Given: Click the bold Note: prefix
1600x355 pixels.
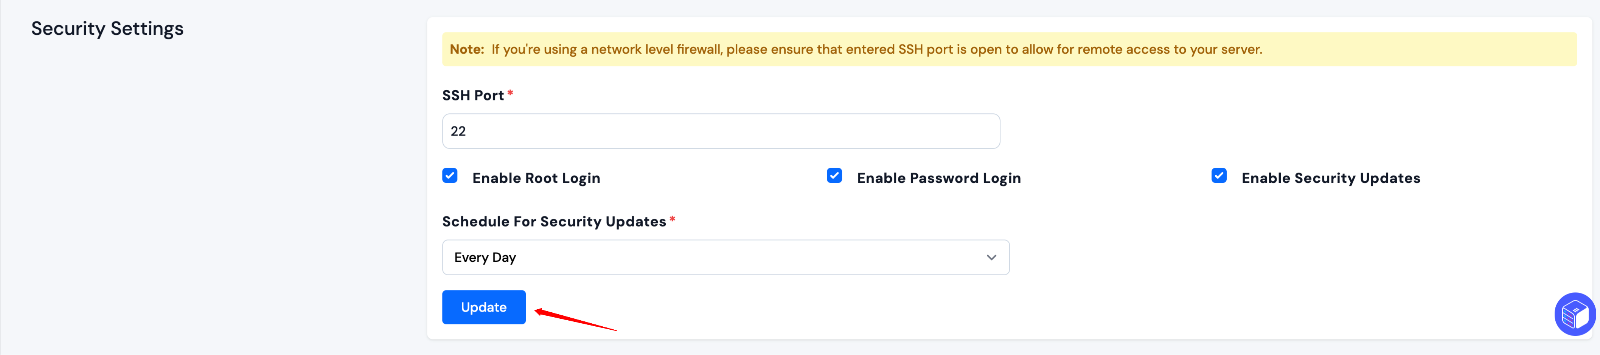Looking at the screenshot, I should coord(467,49).
